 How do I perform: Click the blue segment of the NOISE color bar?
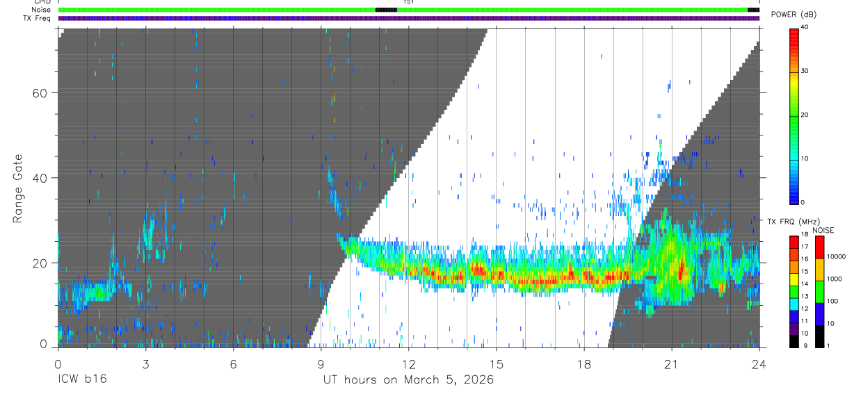pyautogui.click(x=819, y=314)
